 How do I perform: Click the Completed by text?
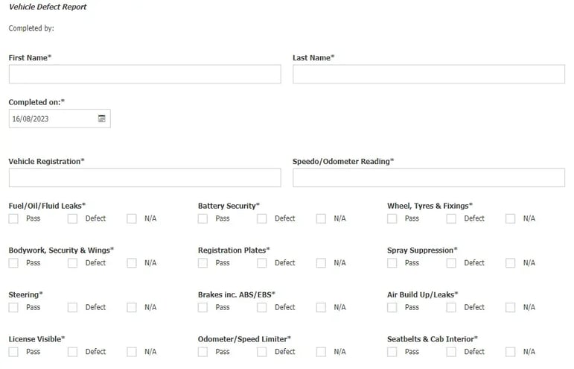[31, 28]
